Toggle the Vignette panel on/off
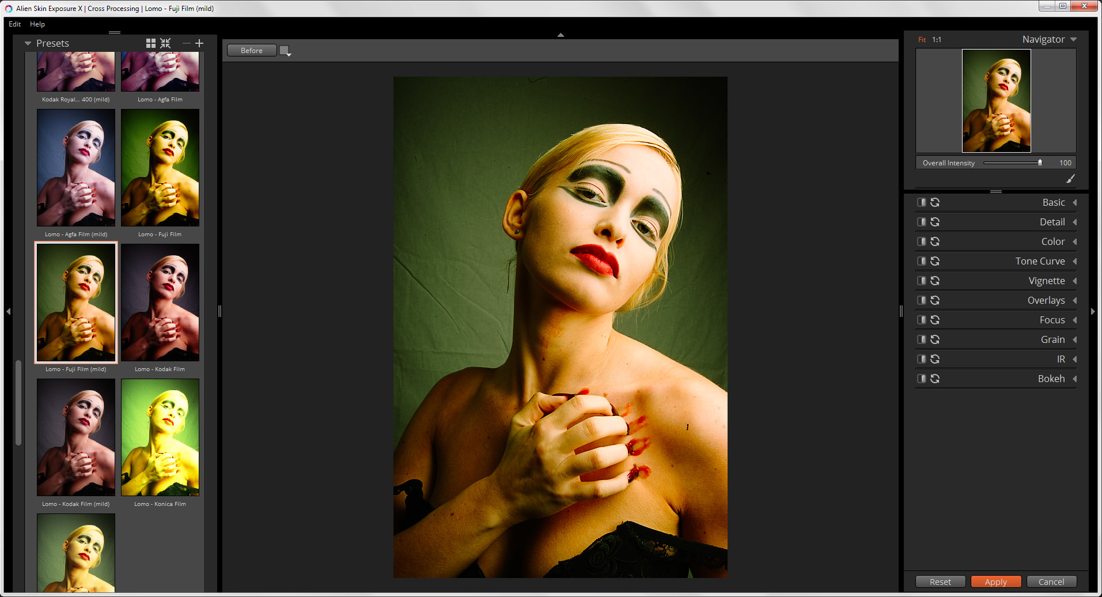The height and width of the screenshot is (597, 1102). 922,281
